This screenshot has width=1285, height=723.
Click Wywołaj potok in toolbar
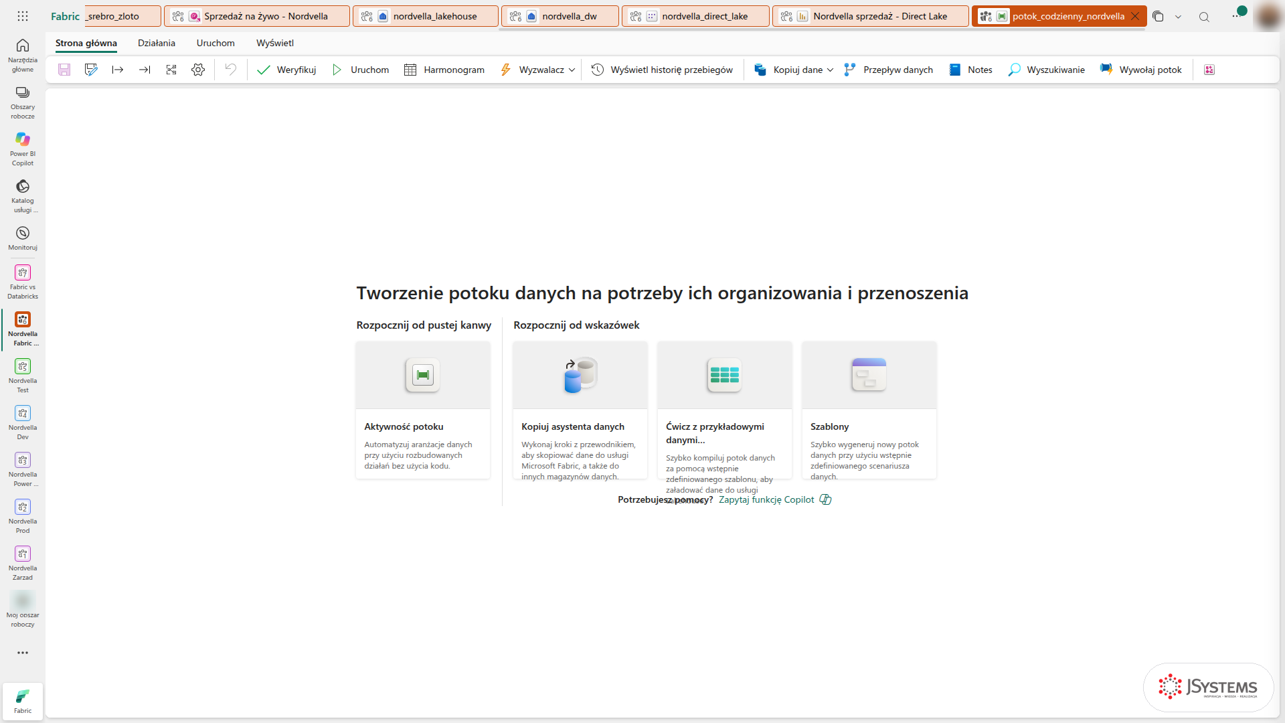(x=1141, y=70)
